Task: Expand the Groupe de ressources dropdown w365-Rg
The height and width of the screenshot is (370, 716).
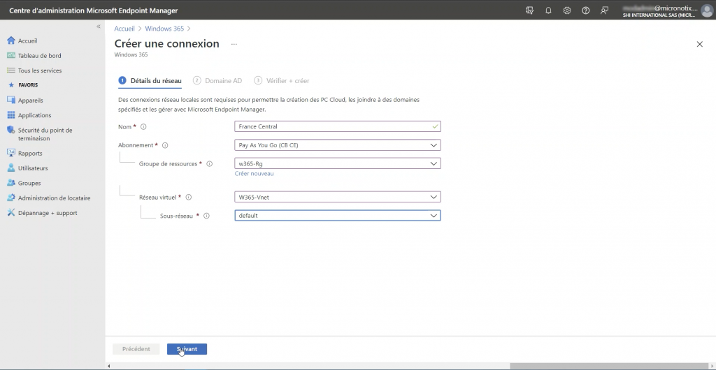Action: (338, 163)
